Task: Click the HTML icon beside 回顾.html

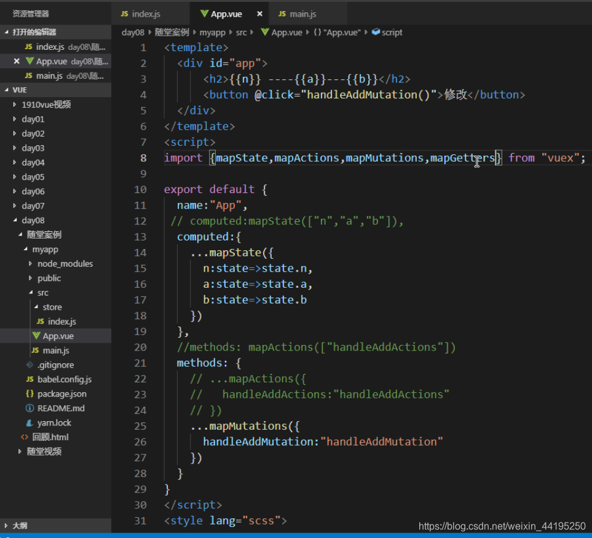Action: pyautogui.click(x=25, y=437)
